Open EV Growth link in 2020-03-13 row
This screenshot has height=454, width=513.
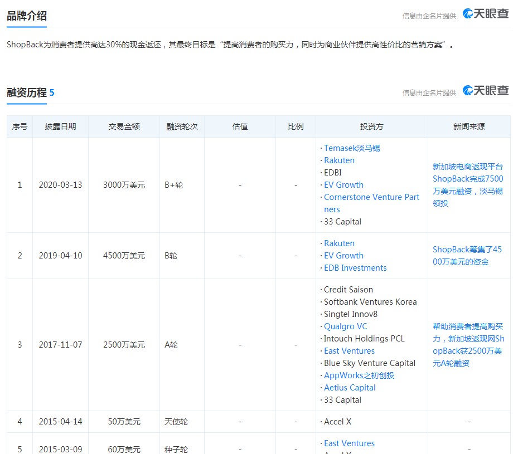point(343,185)
